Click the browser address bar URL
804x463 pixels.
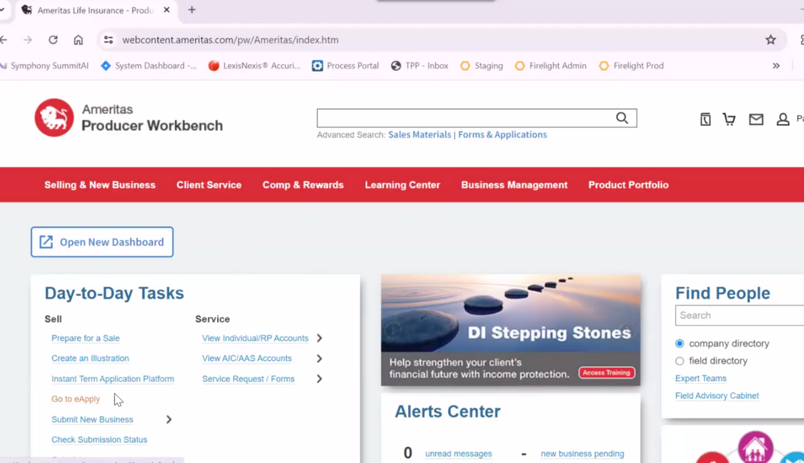[230, 40]
